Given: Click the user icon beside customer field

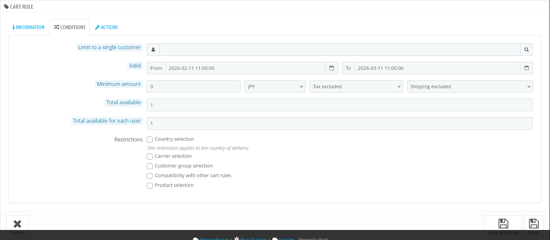Looking at the screenshot, I should tap(153, 50).
